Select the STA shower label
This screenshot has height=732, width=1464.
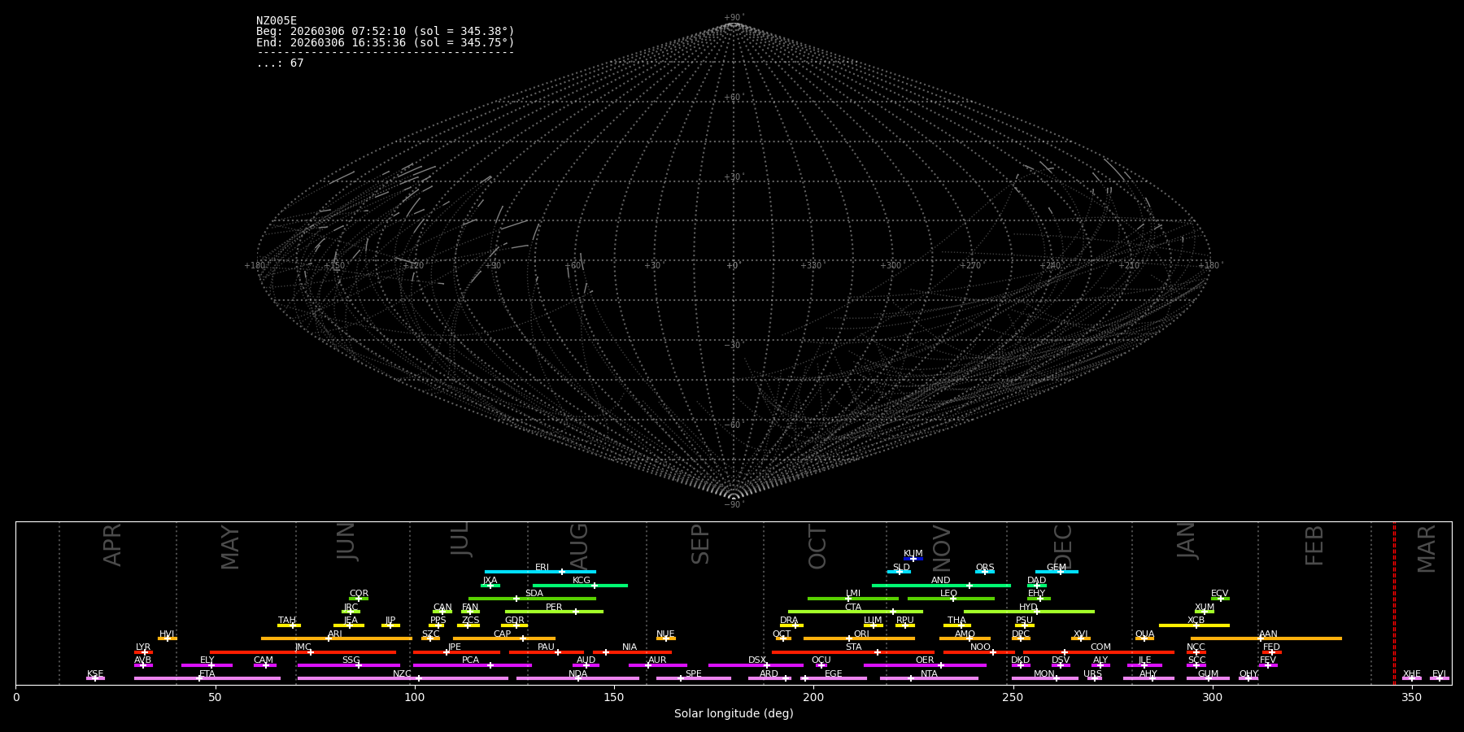pos(853,647)
